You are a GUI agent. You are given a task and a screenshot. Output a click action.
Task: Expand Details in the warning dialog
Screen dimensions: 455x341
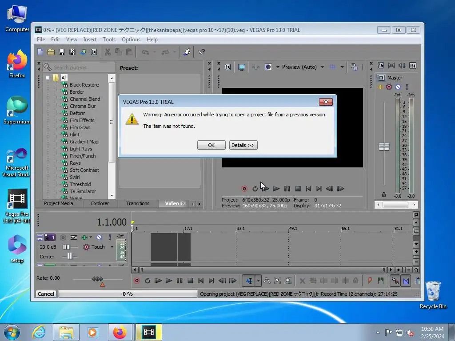(243, 145)
